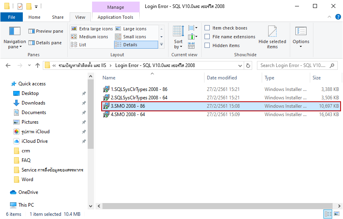Image resolution: width=343 pixels, height=219 pixels.
Task: Sort by Date modified column header
Action: pos(233,78)
